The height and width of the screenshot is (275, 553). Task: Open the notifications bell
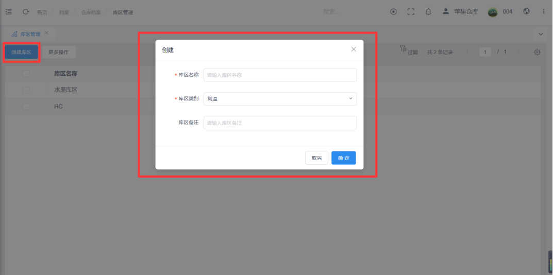(428, 12)
